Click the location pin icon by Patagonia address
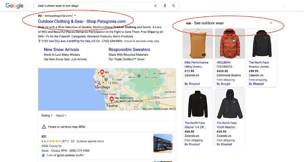Image resolution: width=304 pixels, height=162 pixels. point(39,41)
